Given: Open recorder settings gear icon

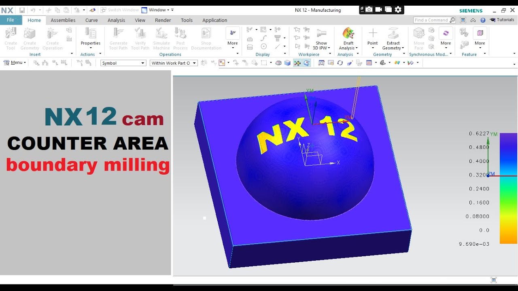Looking at the screenshot, I should (x=398, y=10).
